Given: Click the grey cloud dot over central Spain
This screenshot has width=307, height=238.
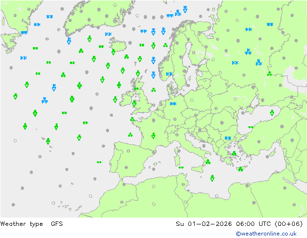Looking at the screenshot, I should (126, 168).
